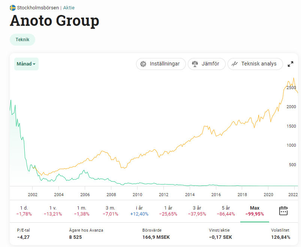Click the gear icon in Inställningar
The height and width of the screenshot is (247, 301).
143,64
